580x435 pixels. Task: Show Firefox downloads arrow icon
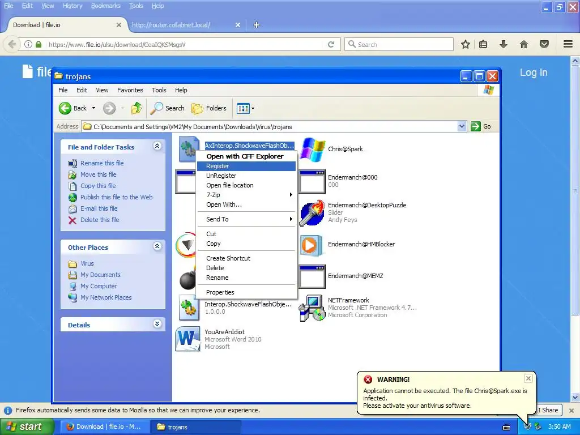click(x=503, y=44)
